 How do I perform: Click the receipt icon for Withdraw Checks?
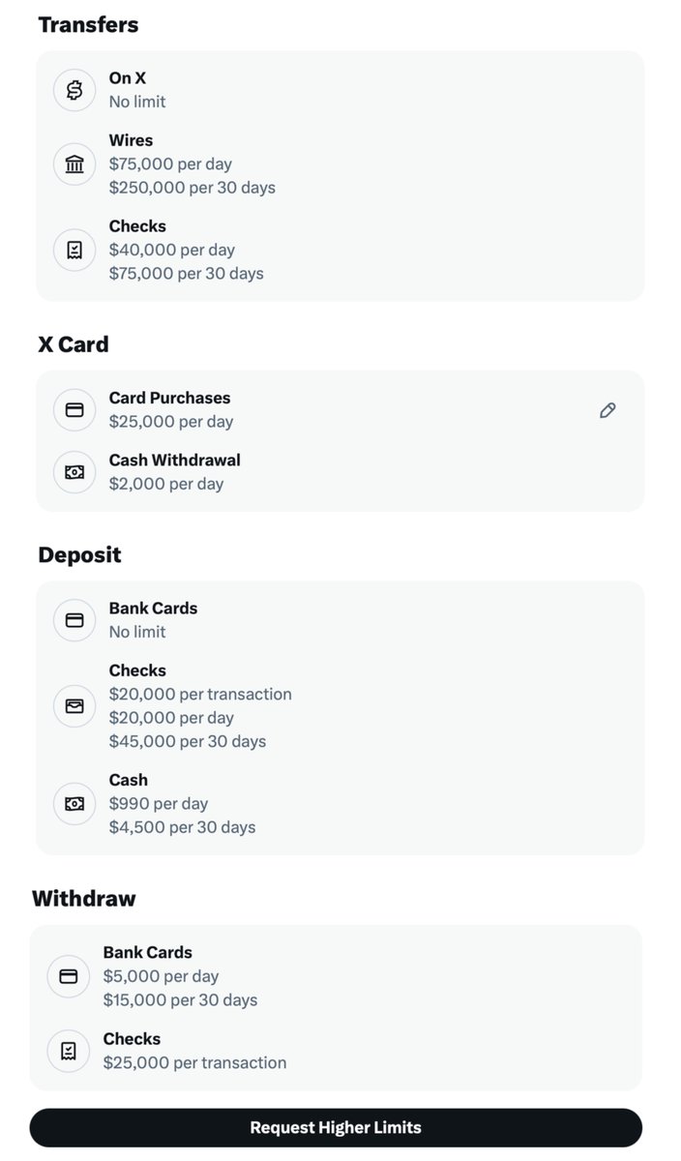click(69, 1051)
